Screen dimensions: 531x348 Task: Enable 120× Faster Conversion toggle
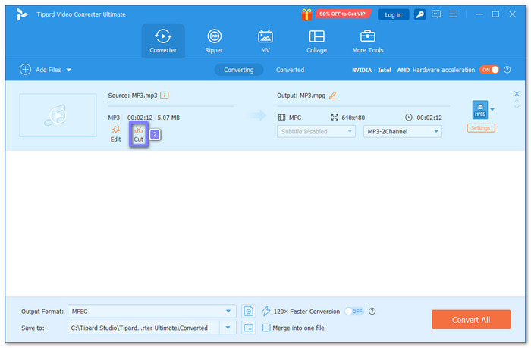point(353,311)
